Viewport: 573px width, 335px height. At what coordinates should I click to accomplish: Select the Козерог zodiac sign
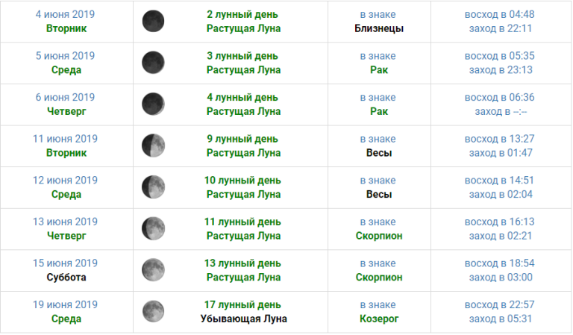tap(379, 319)
